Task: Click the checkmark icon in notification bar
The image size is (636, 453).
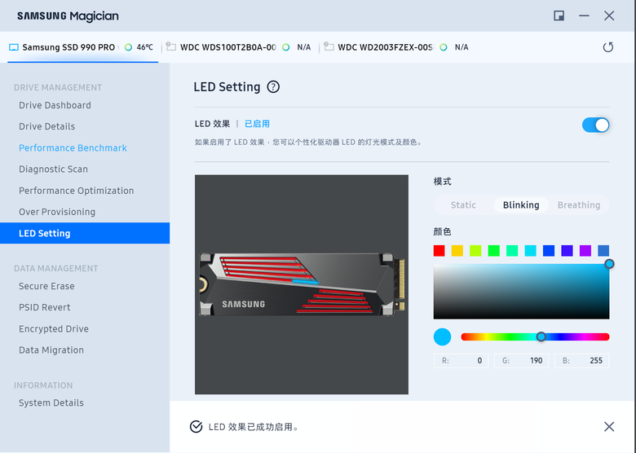Action: (196, 426)
